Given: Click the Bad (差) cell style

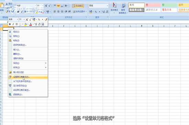Looking at the screenshot, I should (153, 5).
